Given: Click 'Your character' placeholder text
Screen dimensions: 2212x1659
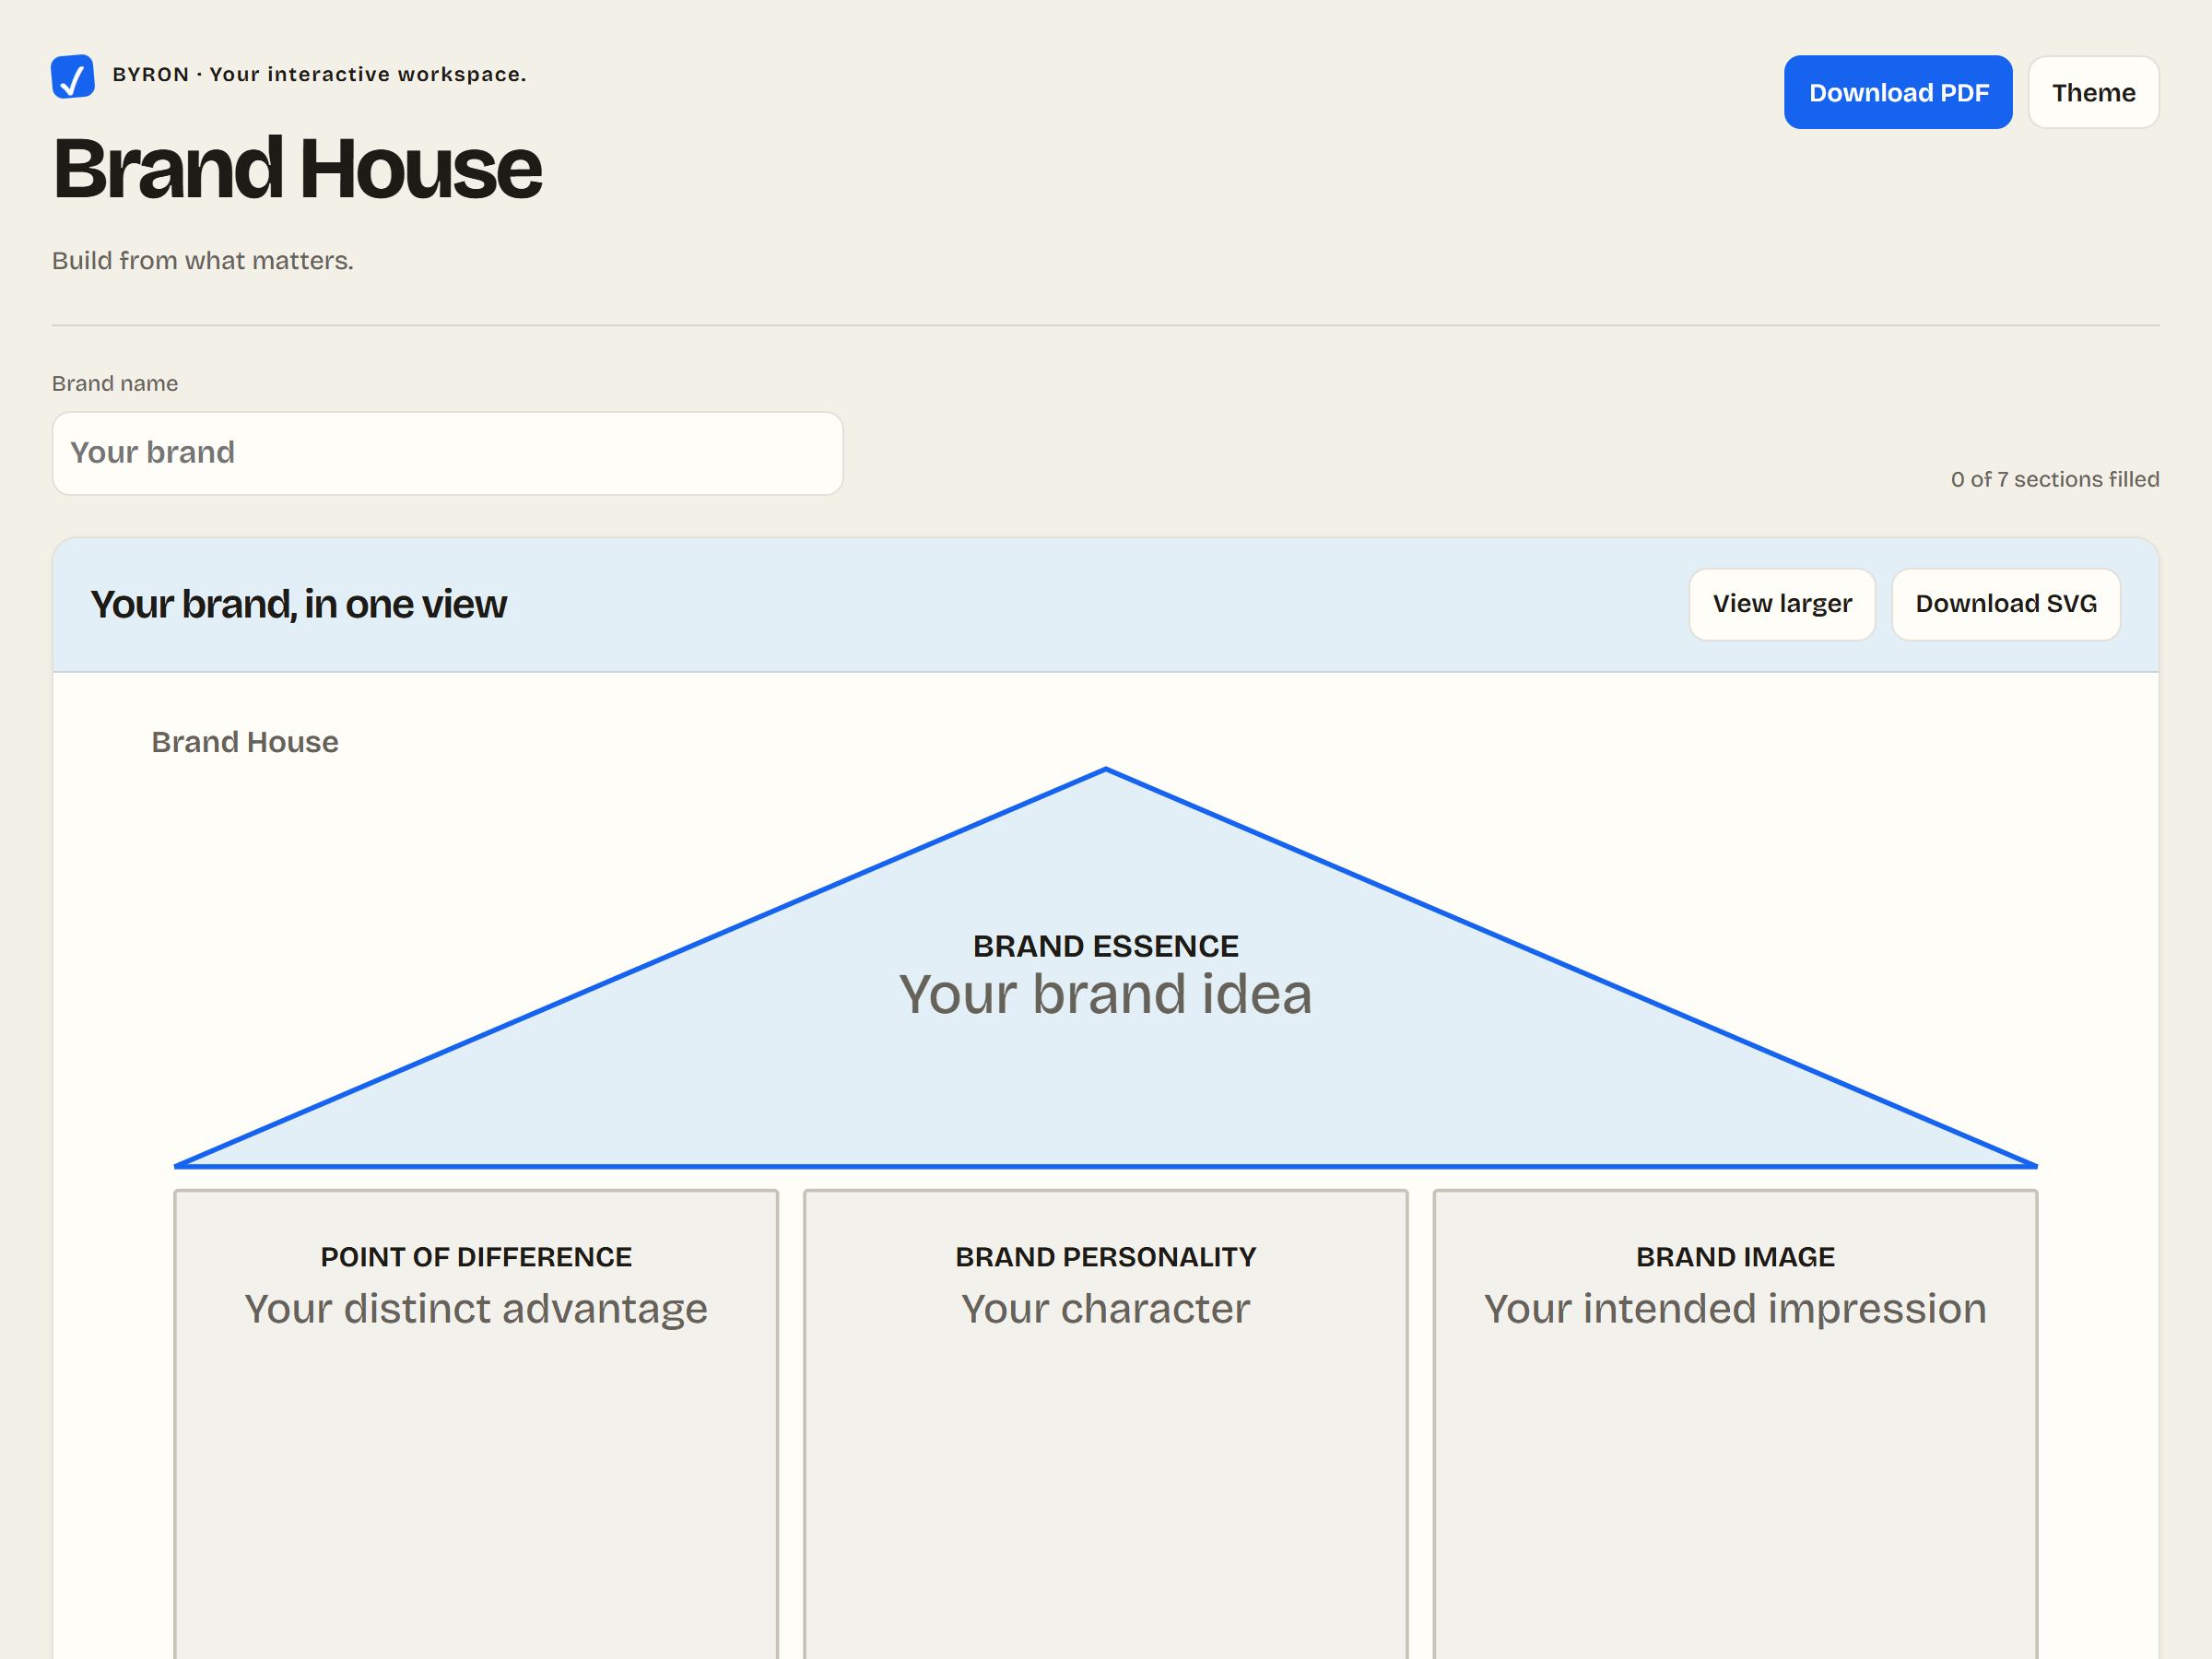Looking at the screenshot, I should (1106, 1309).
